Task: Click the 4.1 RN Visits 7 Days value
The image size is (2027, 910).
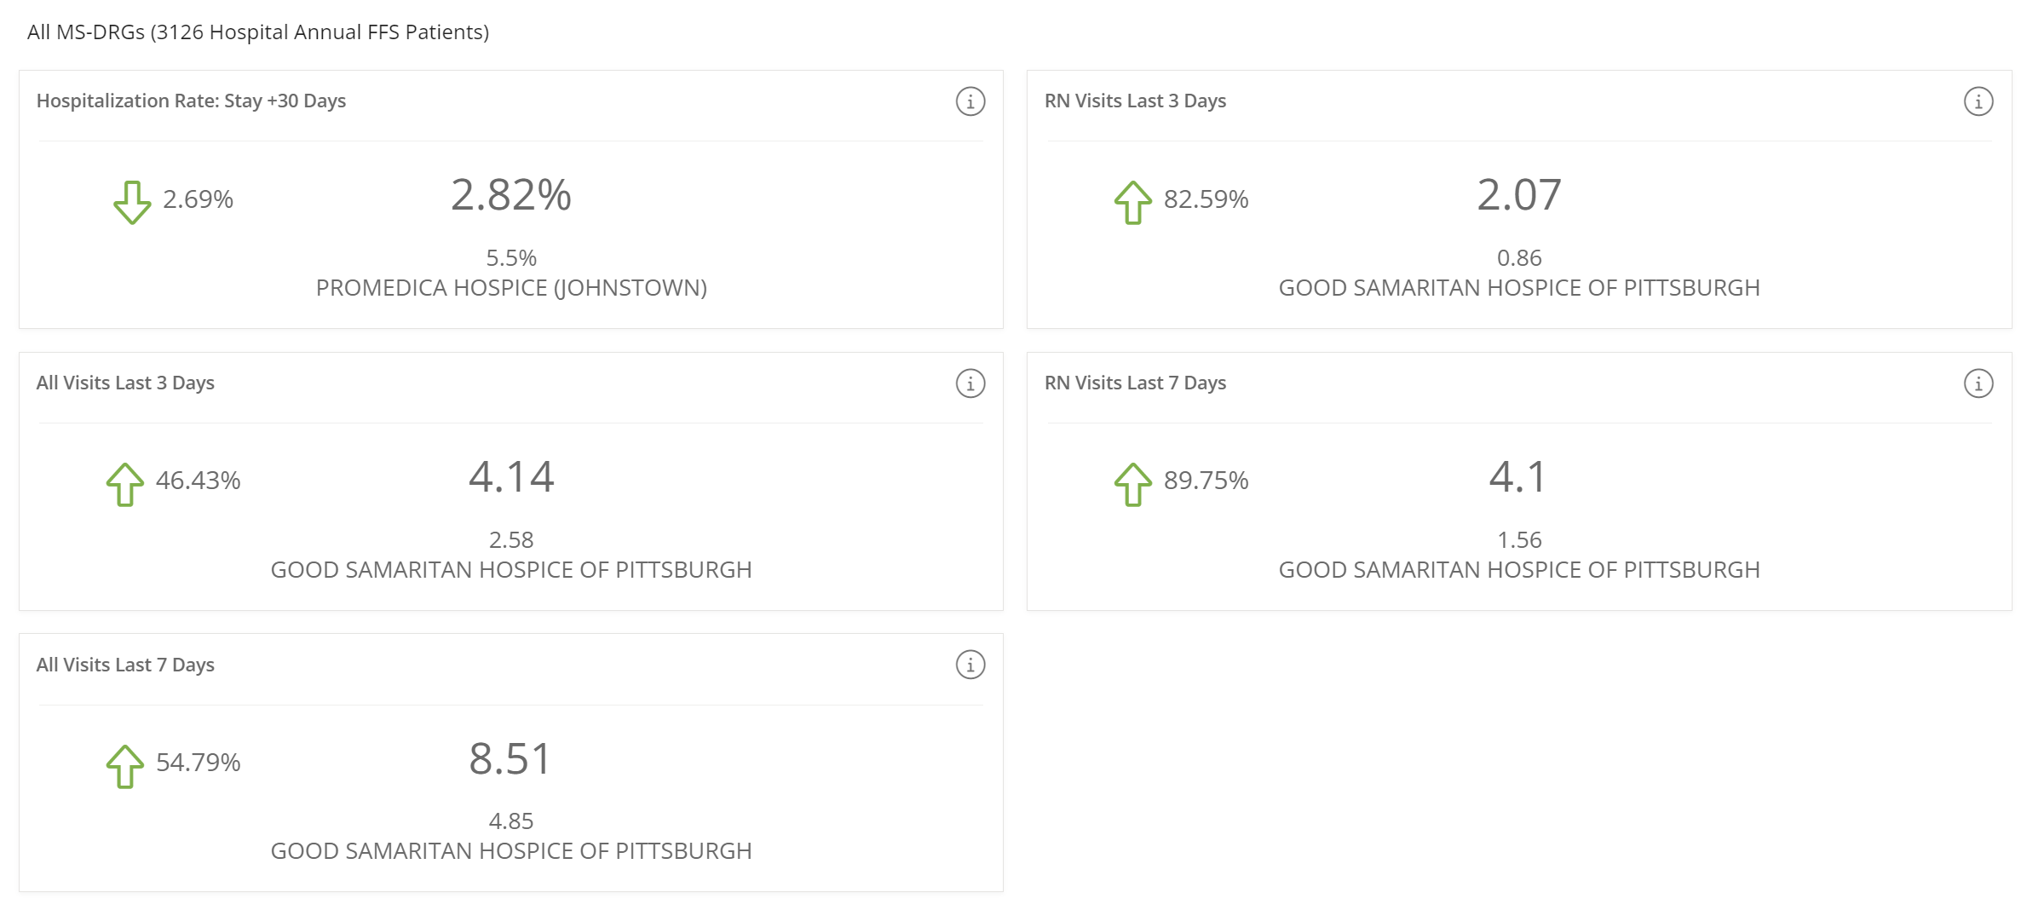Action: [x=1517, y=476]
